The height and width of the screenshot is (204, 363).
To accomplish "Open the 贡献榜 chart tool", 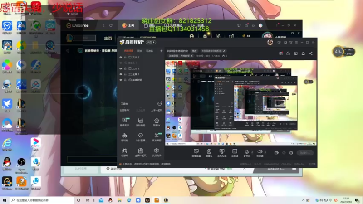I will click(141, 122).
